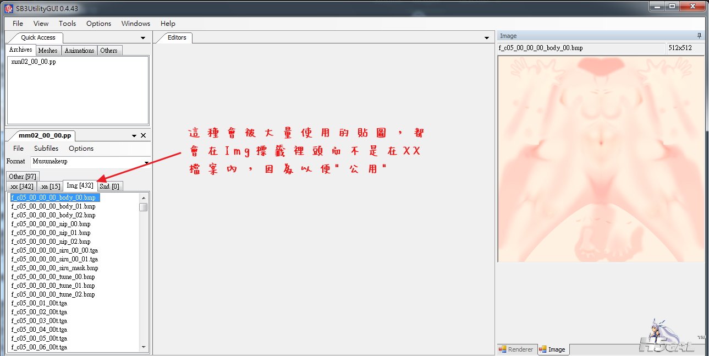The width and height of the screenshot is (709, 356).
Task: Close the mm02_00_00.pp panel with X
Action: pyautogui.click(x=144, y=135)
